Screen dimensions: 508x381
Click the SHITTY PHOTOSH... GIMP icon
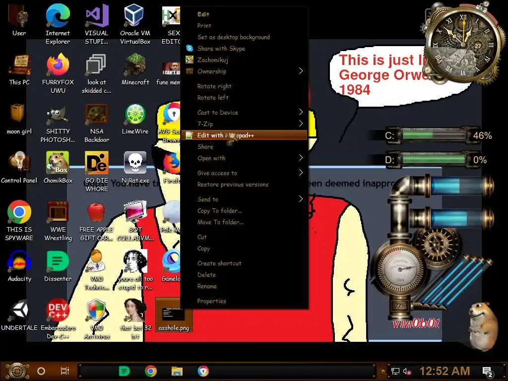coord(58,123)
